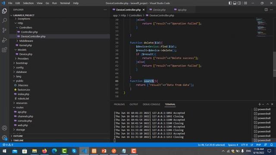Screen dimensions: 276x155
Task: Open the Terminal menu
Action: [65, 3]
